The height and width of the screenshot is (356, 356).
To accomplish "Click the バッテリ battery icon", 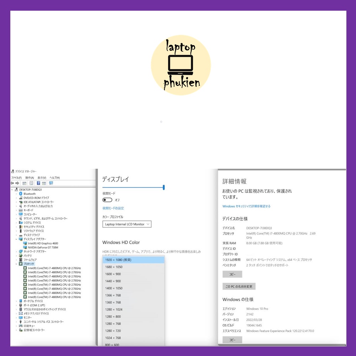I will coord(21,255).
